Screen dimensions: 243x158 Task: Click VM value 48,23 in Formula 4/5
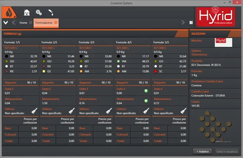(145, 61)
